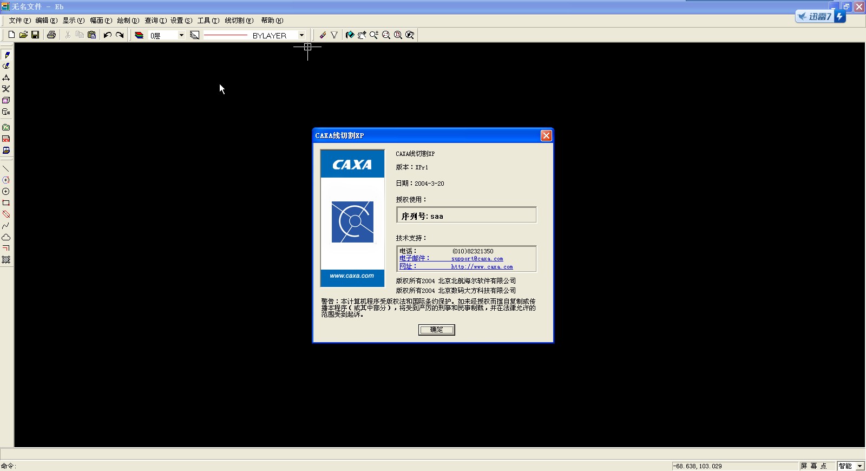
Task: Click the 确定 button in dialog
Action: click(436, 330)
